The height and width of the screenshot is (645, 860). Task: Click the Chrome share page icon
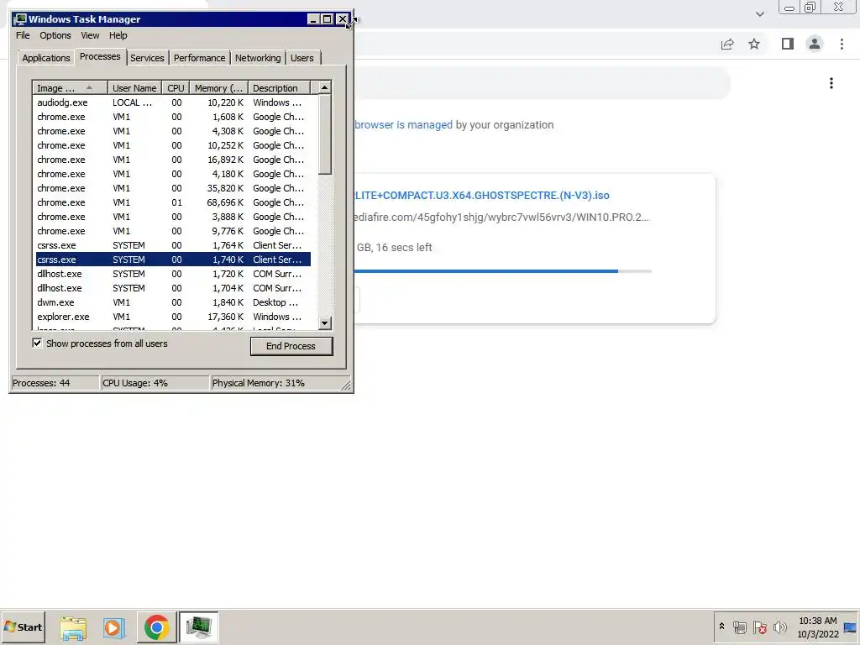click(x=727, y=44)
